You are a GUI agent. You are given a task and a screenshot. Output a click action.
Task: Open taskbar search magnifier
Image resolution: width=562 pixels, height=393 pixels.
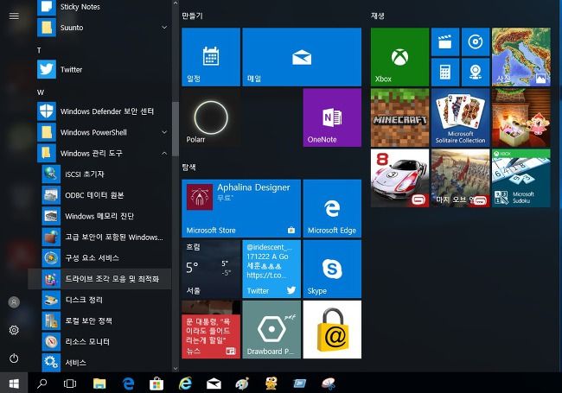pos(42,383)
